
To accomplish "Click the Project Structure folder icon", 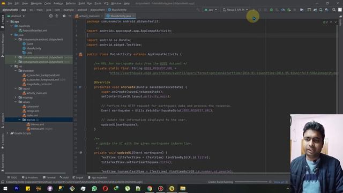I will coord(302,10).
